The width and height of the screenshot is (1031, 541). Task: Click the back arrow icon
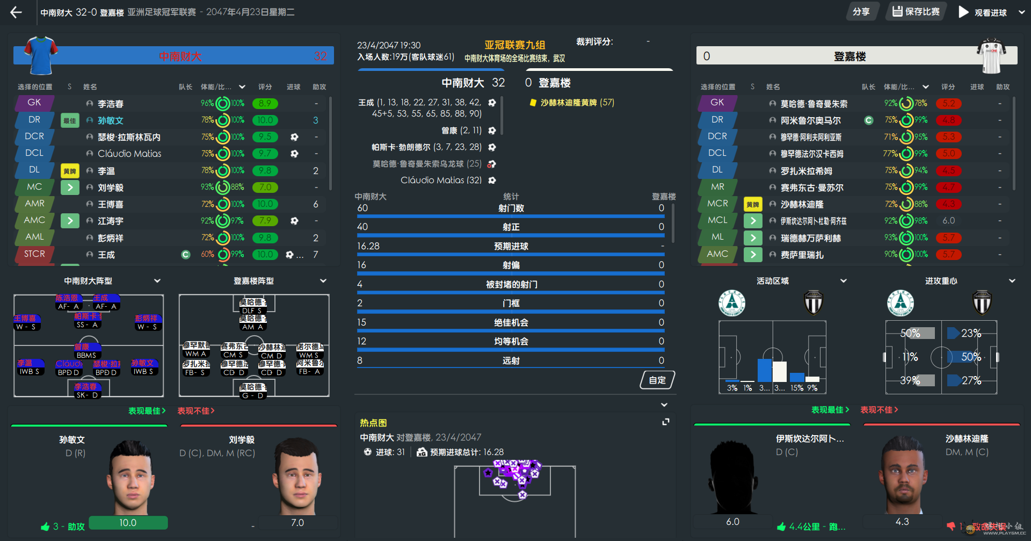(16, 12)
